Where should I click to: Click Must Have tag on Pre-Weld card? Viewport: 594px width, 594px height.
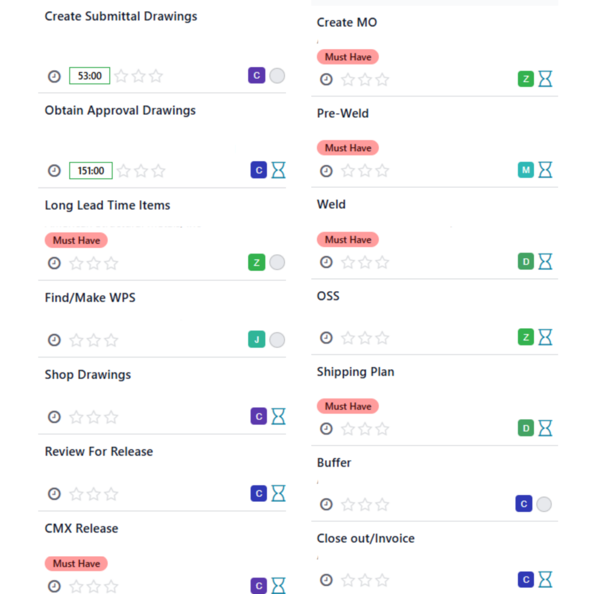coord(348,148)
